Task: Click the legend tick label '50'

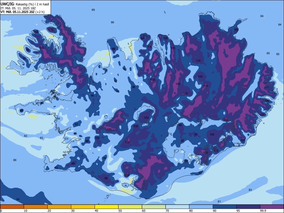Action: click(120, 211)
